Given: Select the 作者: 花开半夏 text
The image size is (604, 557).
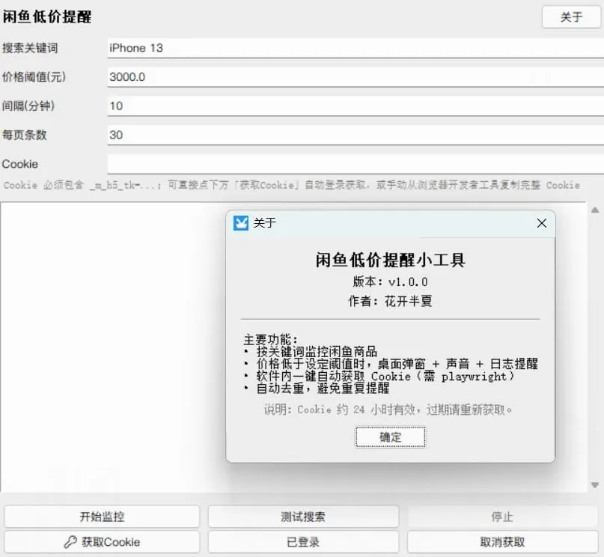Looking at the screenshot, I should (x=390, y=301).
